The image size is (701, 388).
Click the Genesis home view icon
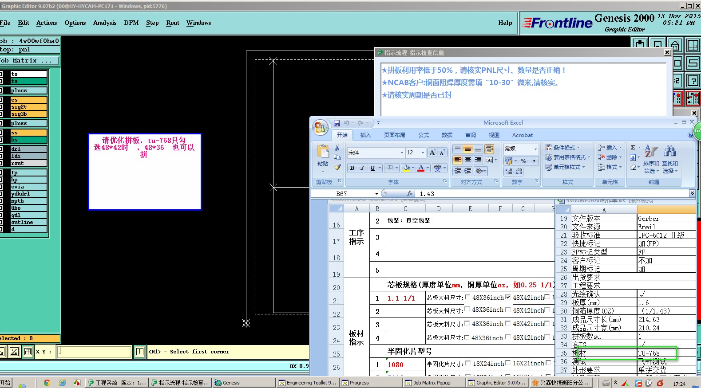click(675, 45)
